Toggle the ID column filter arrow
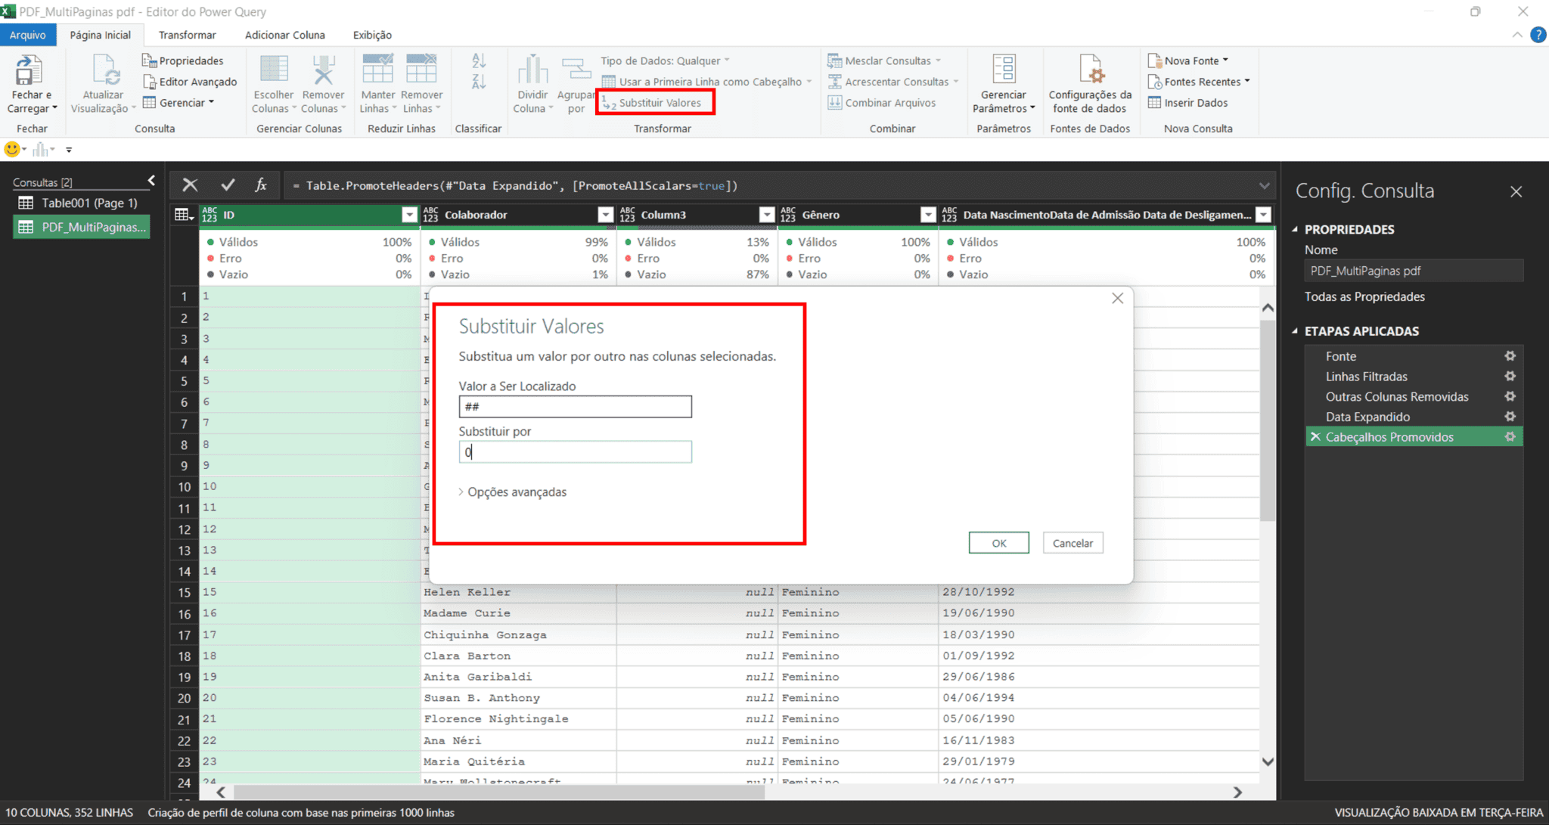Image resolution: width=1549 pixels, height=825 pixels. pos(409,215)
